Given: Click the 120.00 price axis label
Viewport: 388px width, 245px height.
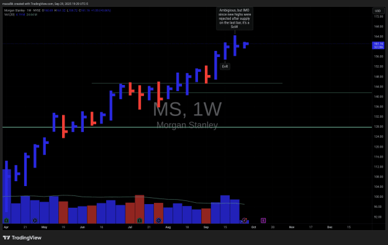Looking at the screenshot, I should click(379, 146).
